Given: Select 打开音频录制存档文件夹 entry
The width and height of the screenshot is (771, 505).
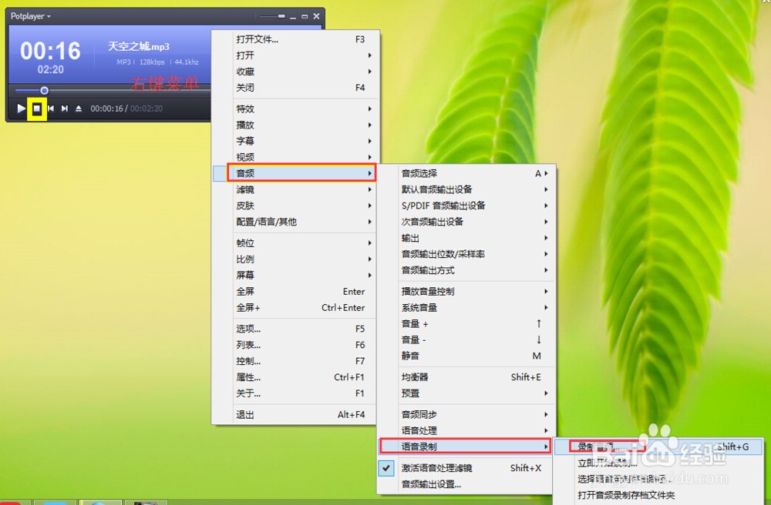Looking at the screenshot, I should pyautogui.click(x=658, y=495).
